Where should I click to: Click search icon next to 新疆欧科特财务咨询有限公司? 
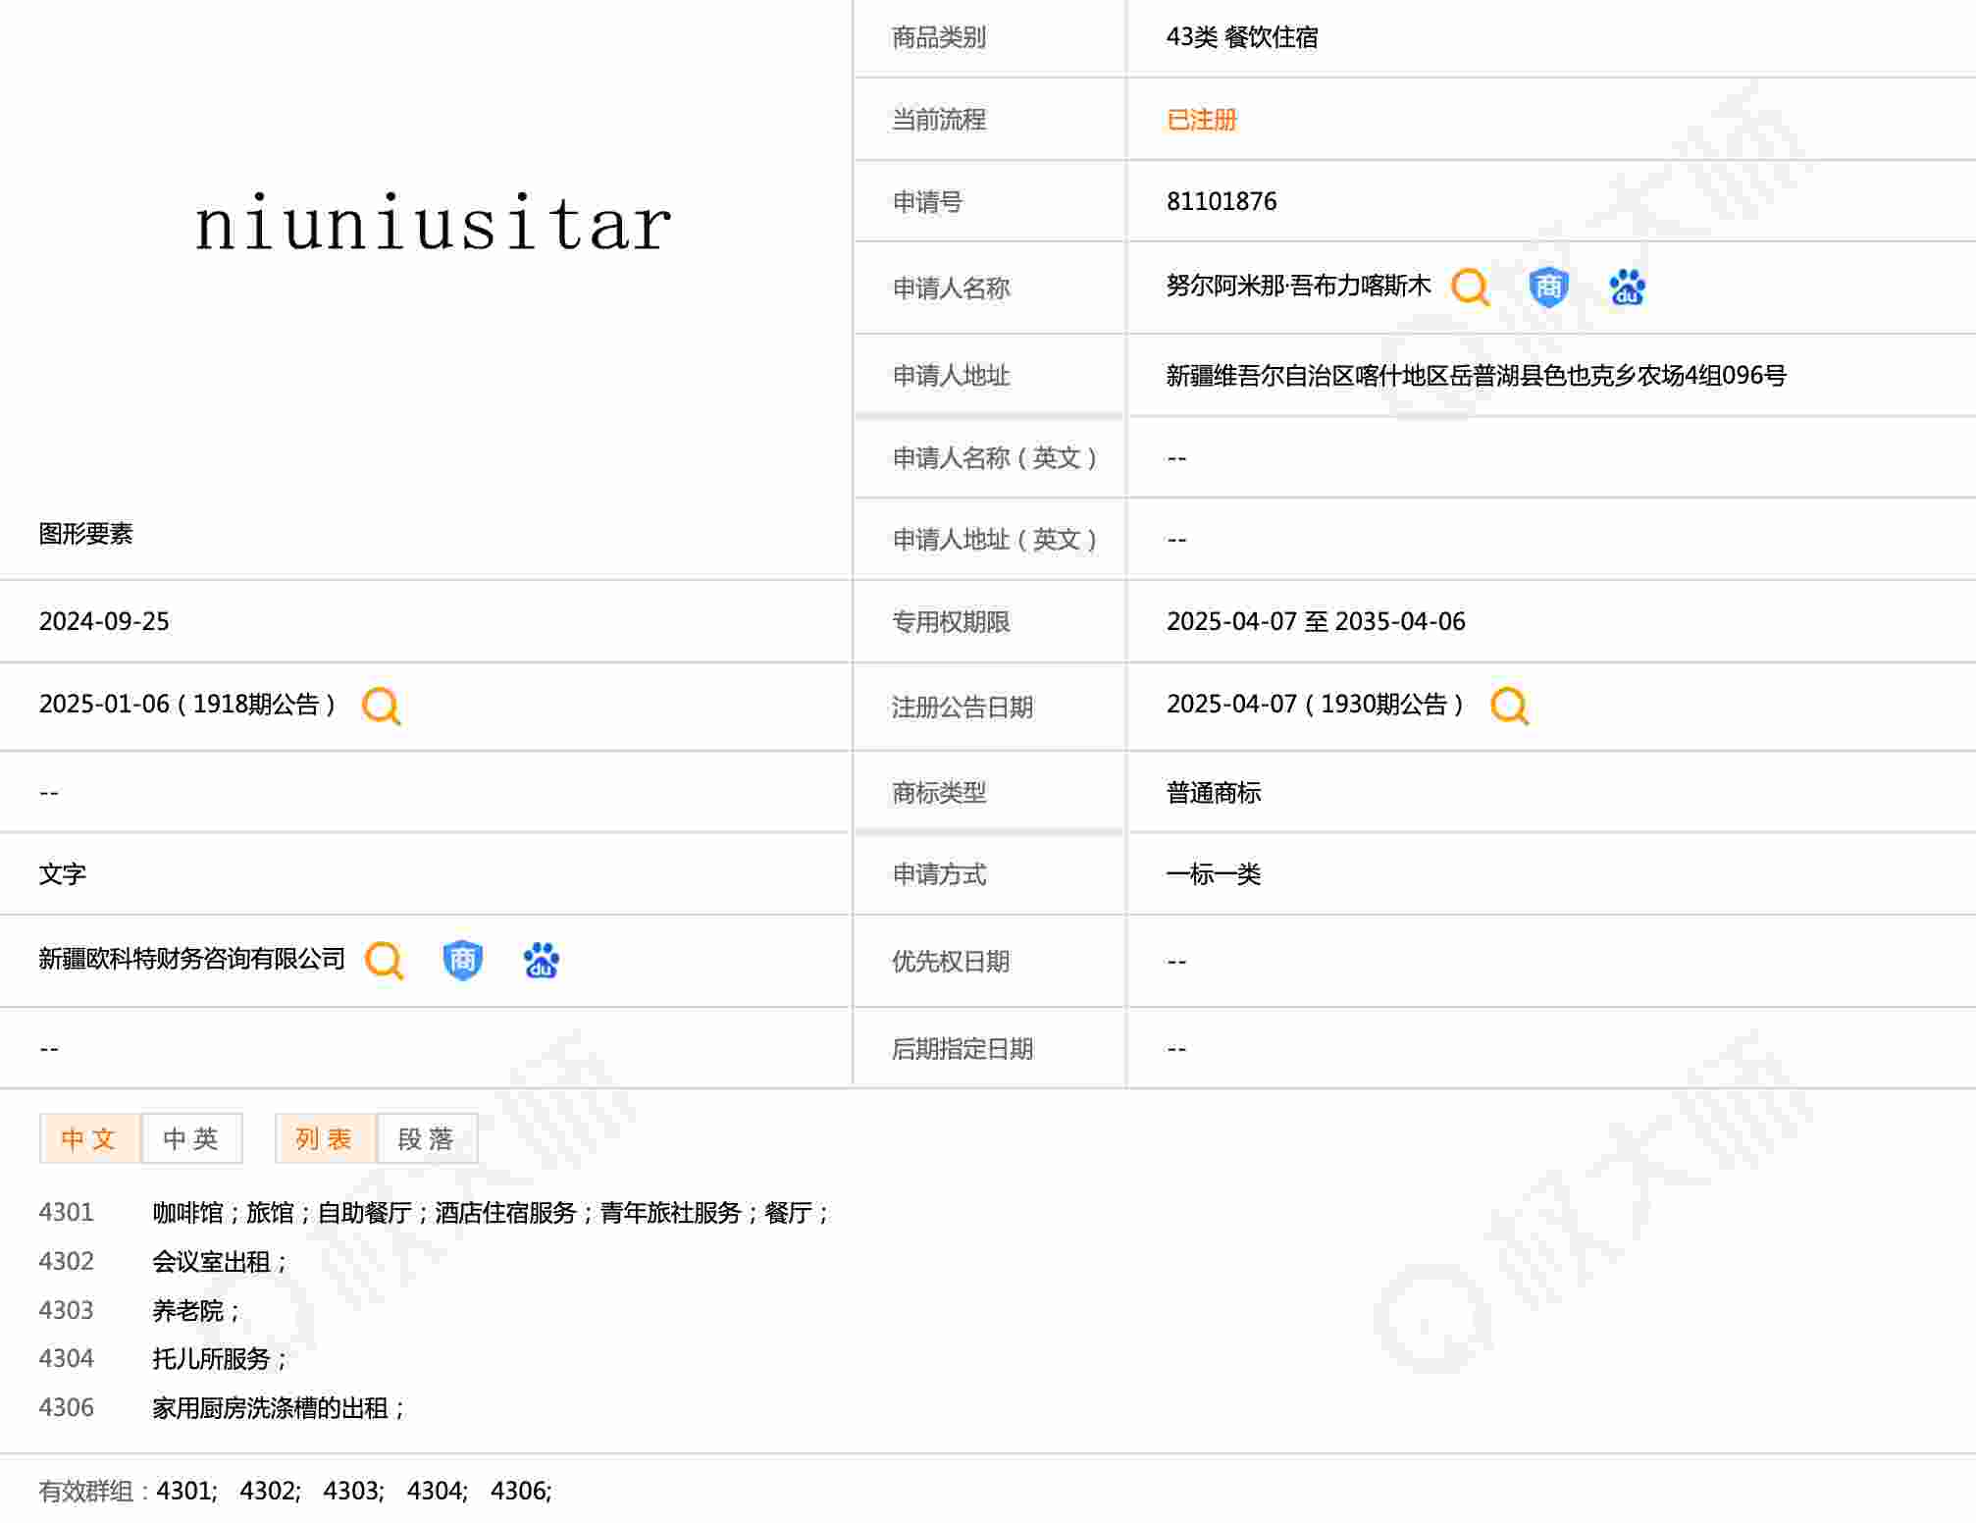pyautogui.click(x=384, y=960)
